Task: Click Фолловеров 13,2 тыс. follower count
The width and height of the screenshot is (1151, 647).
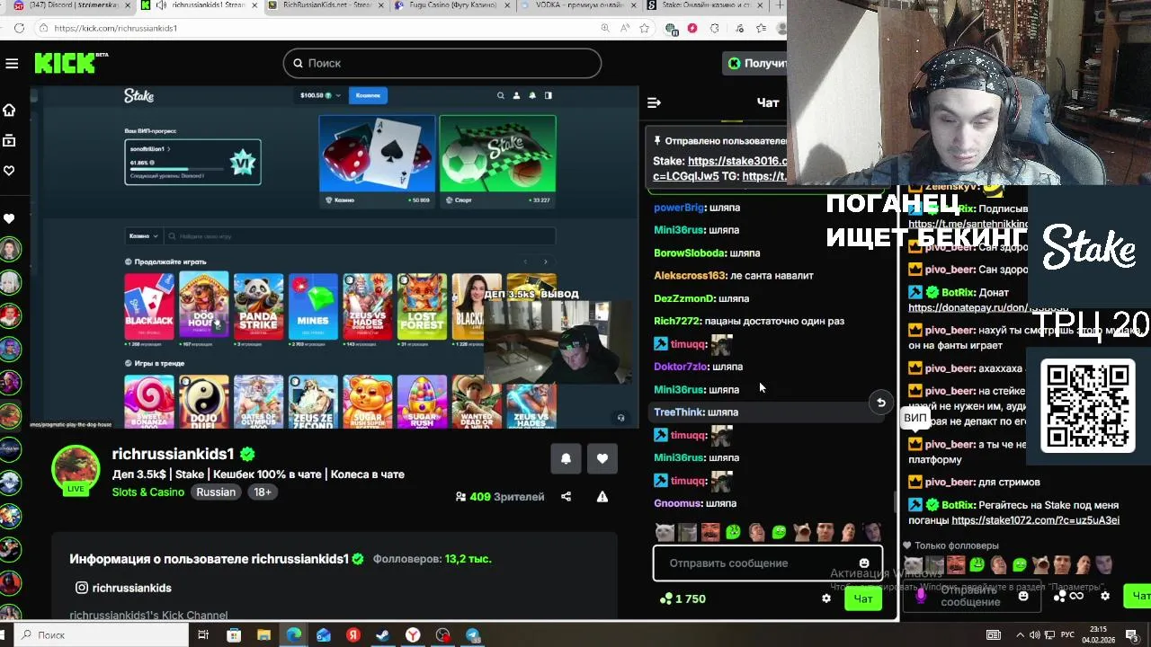Action: (433, 559)
